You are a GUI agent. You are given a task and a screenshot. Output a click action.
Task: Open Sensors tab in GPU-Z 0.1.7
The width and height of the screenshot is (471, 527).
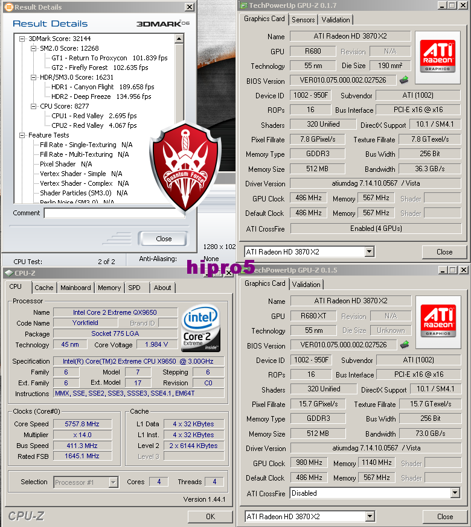tap(303, 20)
